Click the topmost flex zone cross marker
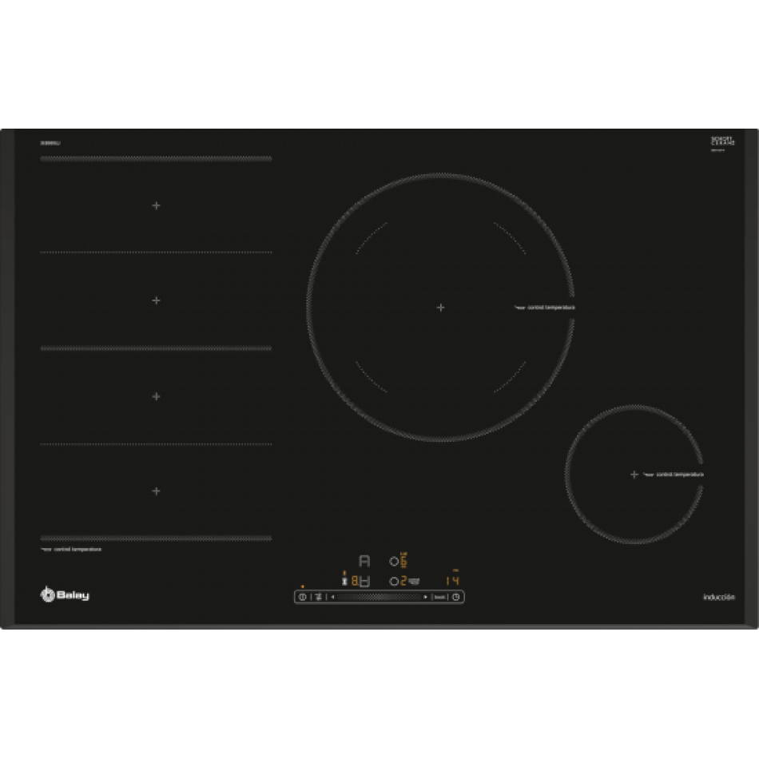The image size is (759, 759). (x=156, y=205)
